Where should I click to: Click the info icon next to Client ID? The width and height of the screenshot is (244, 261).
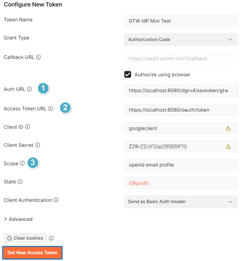(x=27, y=127)
